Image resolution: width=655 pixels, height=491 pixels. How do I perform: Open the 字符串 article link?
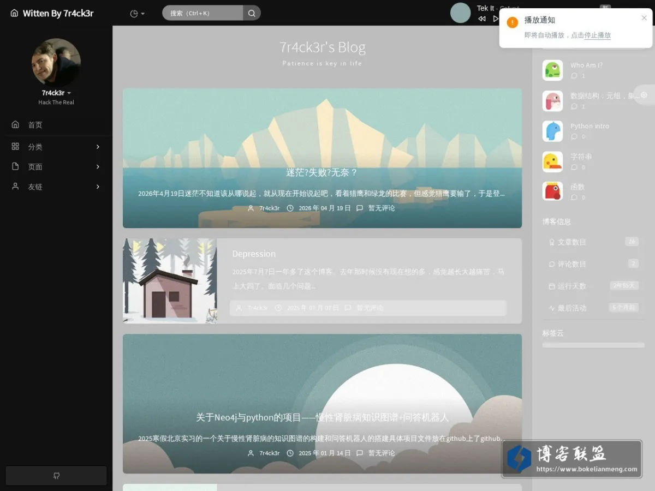point(581,157)
